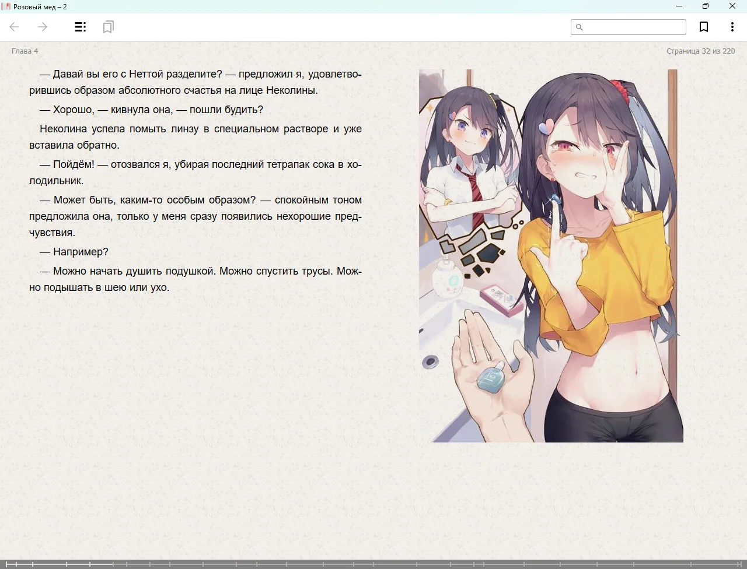
Task: Click the anime girl illustration
Action: click(x=551, y=256)
